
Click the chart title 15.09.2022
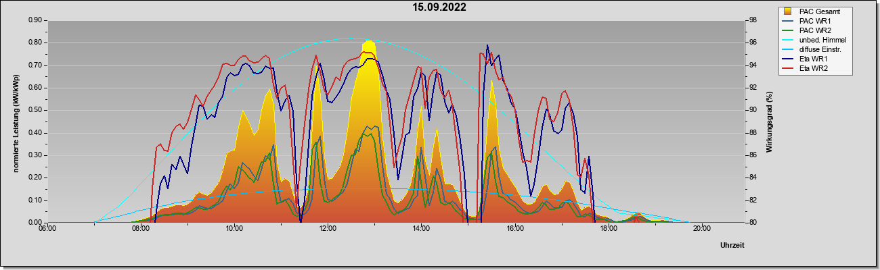click(x=440, y=7)
